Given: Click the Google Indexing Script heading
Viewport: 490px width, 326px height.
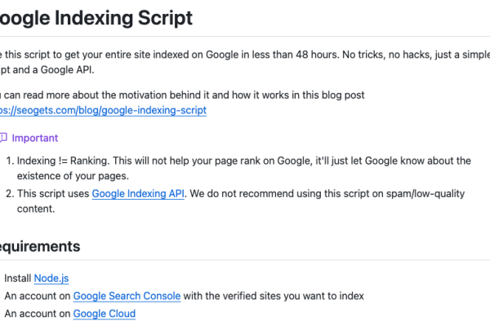Looking at the screenshot, I should [x=96, y=18].
